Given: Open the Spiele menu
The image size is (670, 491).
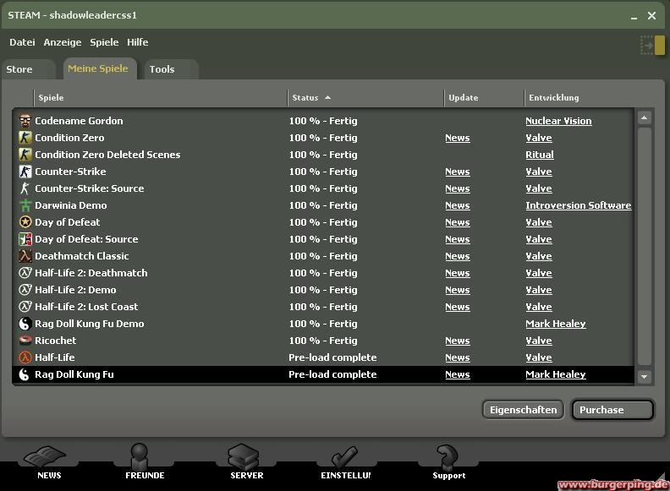Looking at the screenshot, I should (104, 42).
